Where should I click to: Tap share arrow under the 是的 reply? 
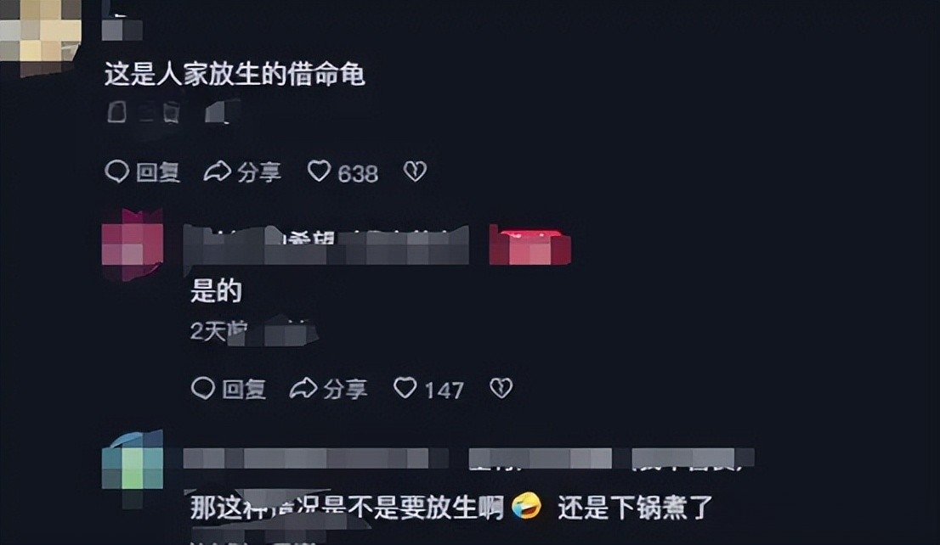303,389
